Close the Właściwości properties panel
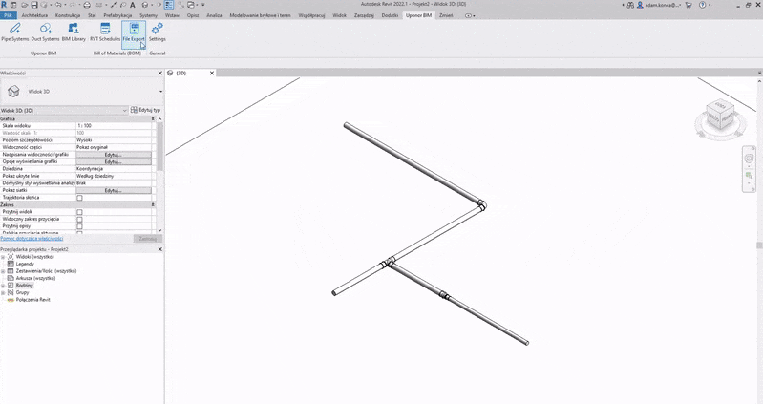 (x=160, y=73)
